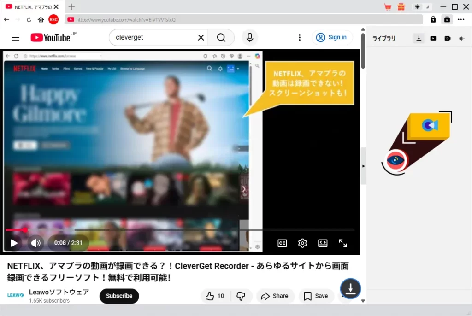Mute the video using speaker button
Image resolution: width=472 pixels, height=316 pixels.
tap(35, 243)
